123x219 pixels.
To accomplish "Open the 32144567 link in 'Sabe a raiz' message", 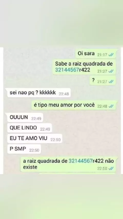I will coord(67,70).
